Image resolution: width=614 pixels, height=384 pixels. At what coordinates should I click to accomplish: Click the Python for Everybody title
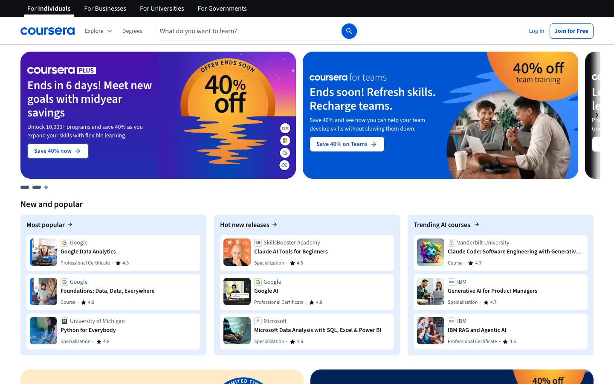pyautogui.click(x=88, y=330)
